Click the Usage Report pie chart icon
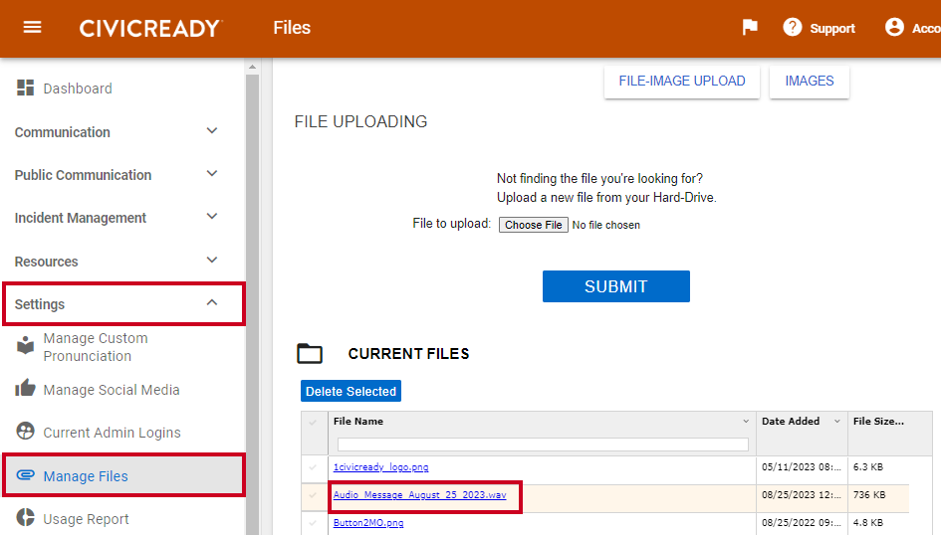941x535 pixels. (25, 517)
